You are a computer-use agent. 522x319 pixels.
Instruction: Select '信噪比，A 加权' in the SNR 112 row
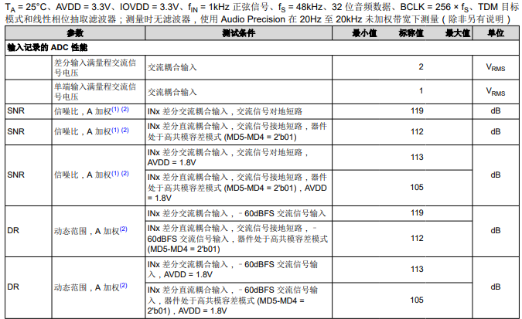tap(83, 132)
